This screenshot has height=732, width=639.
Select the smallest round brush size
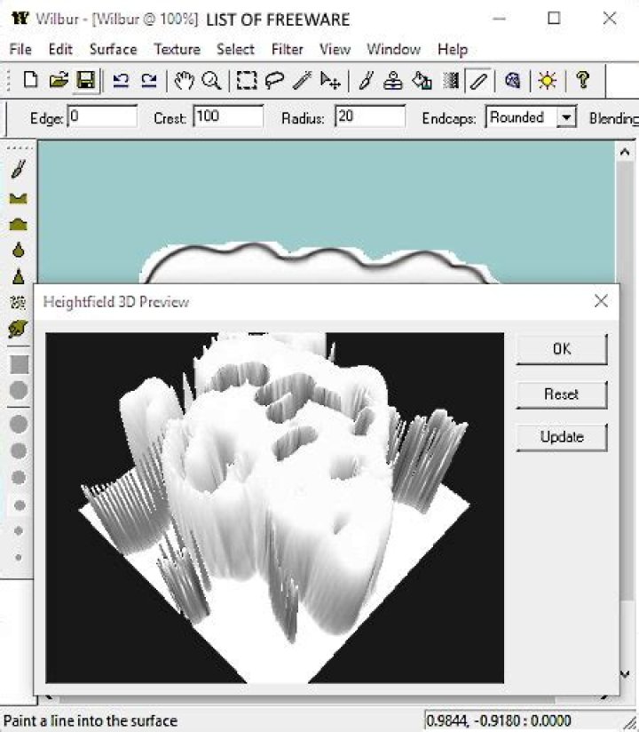(x=19, y=558)
